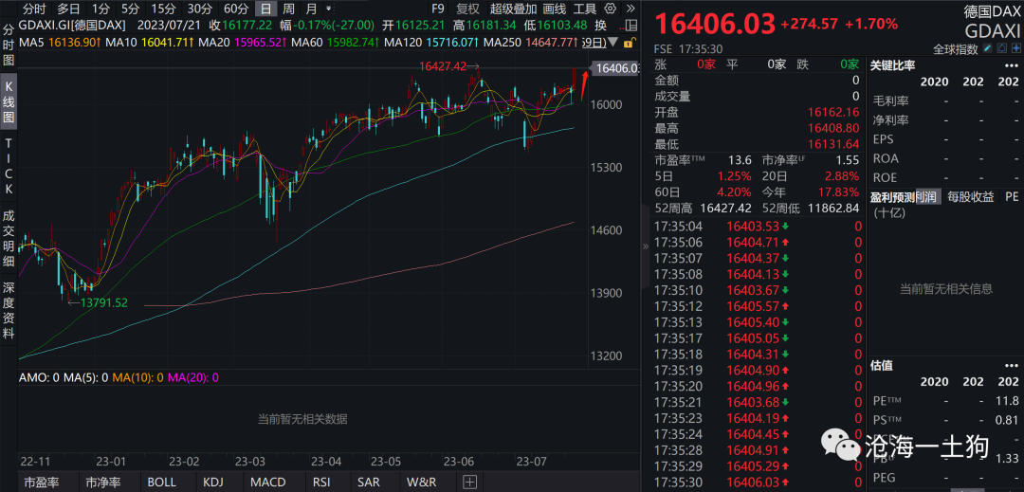The image size is (1024, 492).
Task: Click 今年 return value 17.83%
Action: tap(838, 191)
